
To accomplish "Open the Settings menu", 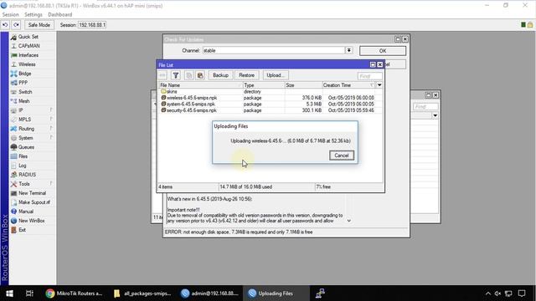I will (x=33, y=15).
